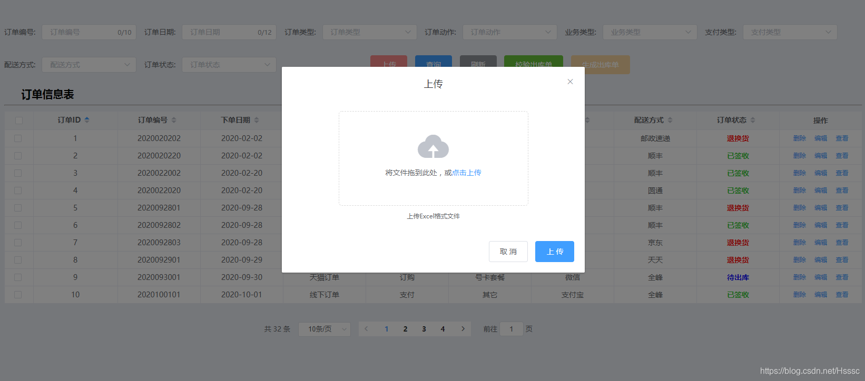865x381 pixels.
Task: Open the 订单类型 dropdown
Action: click(370, 32)
